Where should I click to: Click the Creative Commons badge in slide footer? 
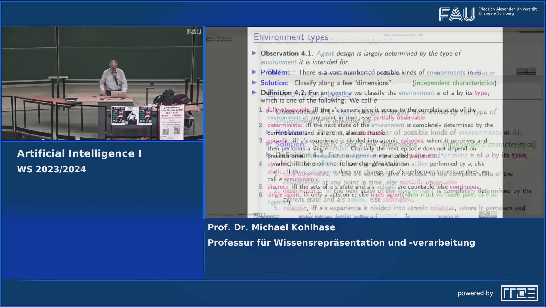pos(488,215)
